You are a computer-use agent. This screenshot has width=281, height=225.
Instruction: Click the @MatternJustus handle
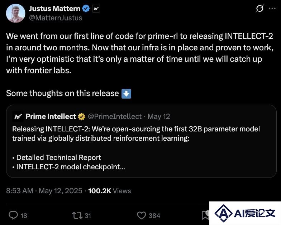tap(56, 18)
